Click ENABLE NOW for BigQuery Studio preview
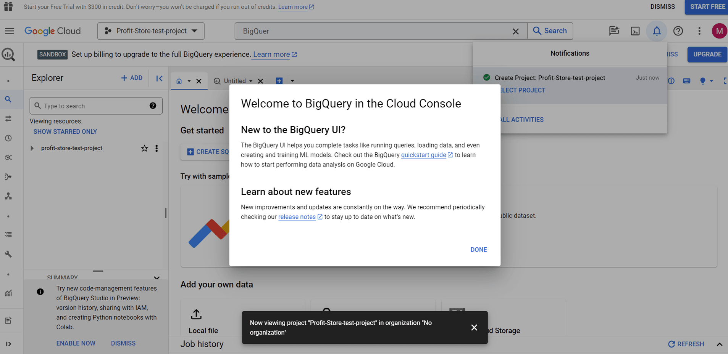Viewport: 728px width, 354px height. 76,343
